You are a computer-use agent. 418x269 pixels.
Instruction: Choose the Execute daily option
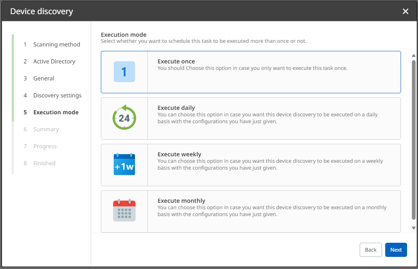point(176,108)
